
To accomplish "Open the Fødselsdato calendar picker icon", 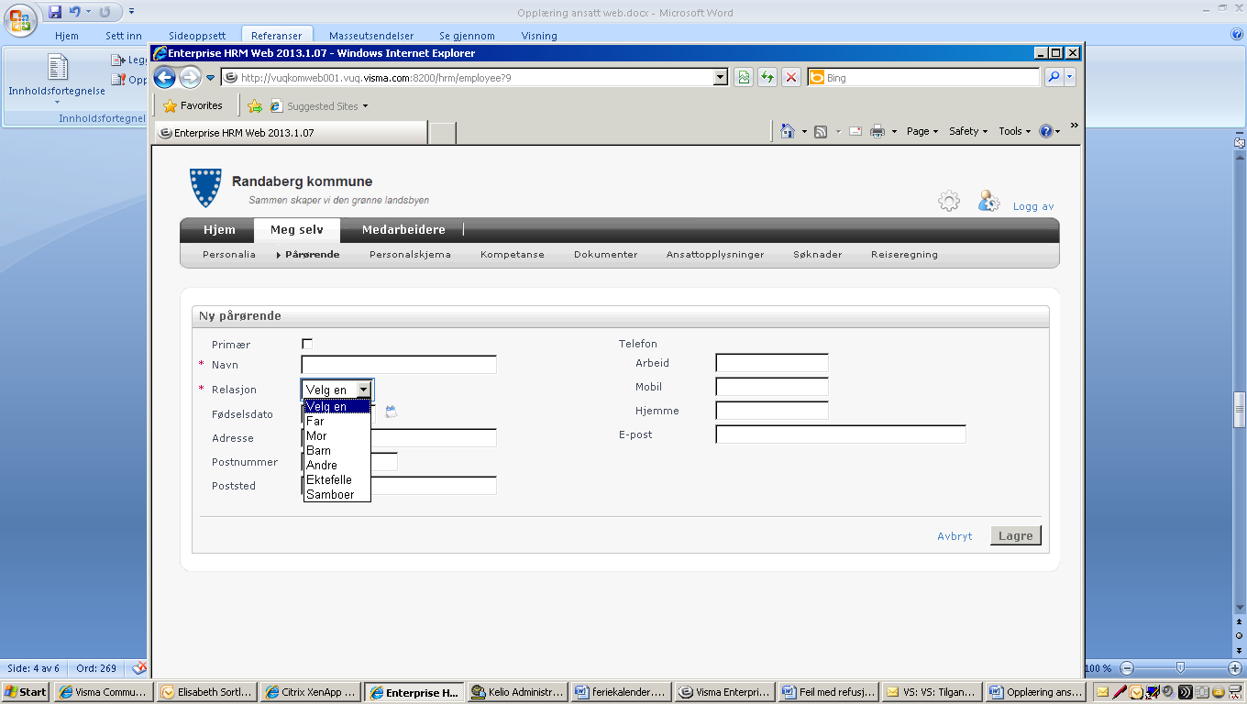I will click(392, 412).
